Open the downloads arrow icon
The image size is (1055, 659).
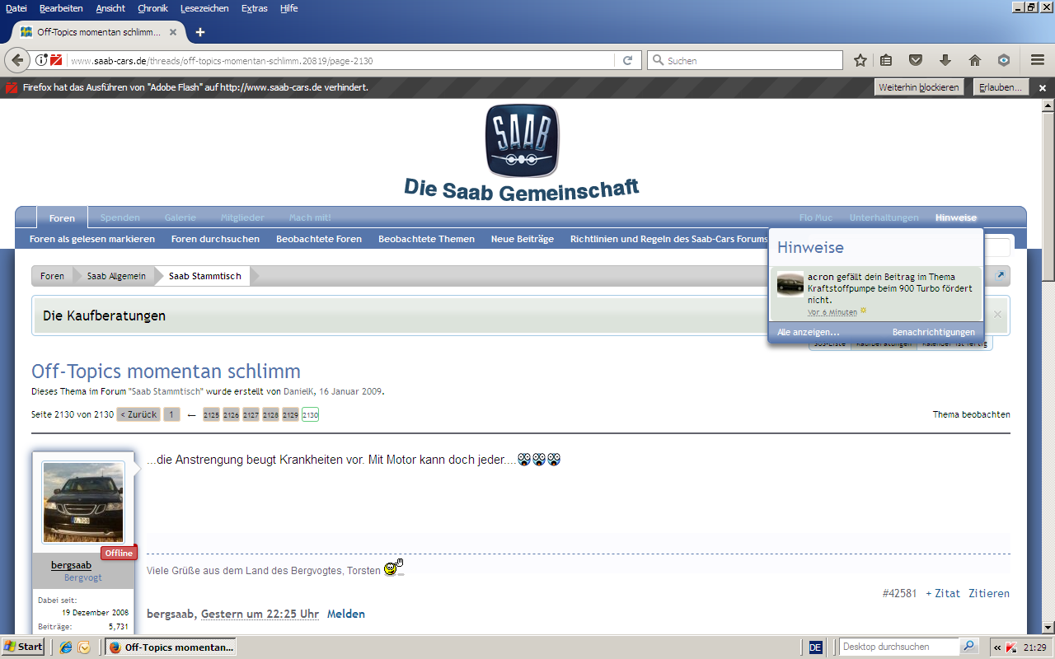(x=945, y=60)
